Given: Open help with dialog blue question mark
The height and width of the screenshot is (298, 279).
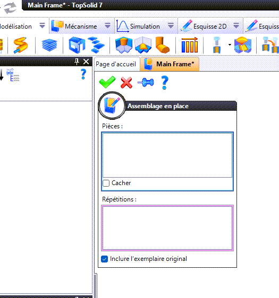Looking at the screenshot, I should pos(165,83).
